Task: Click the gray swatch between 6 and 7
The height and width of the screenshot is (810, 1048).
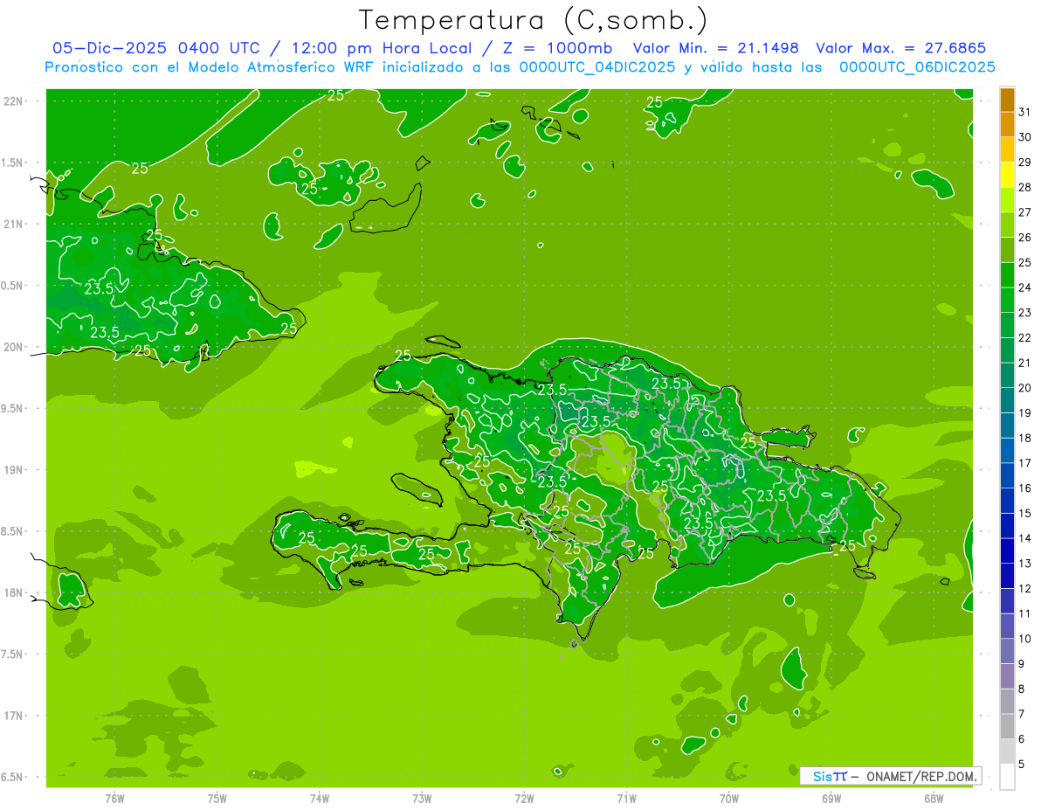Action: coord(1007,727)
